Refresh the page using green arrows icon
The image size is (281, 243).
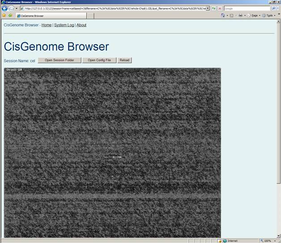[213, 9]
